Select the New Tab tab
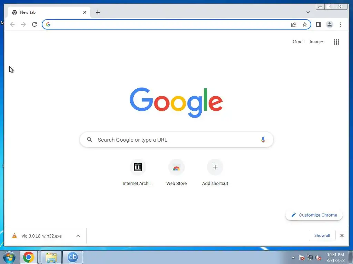Screen dimensions: 353x264 49,12
